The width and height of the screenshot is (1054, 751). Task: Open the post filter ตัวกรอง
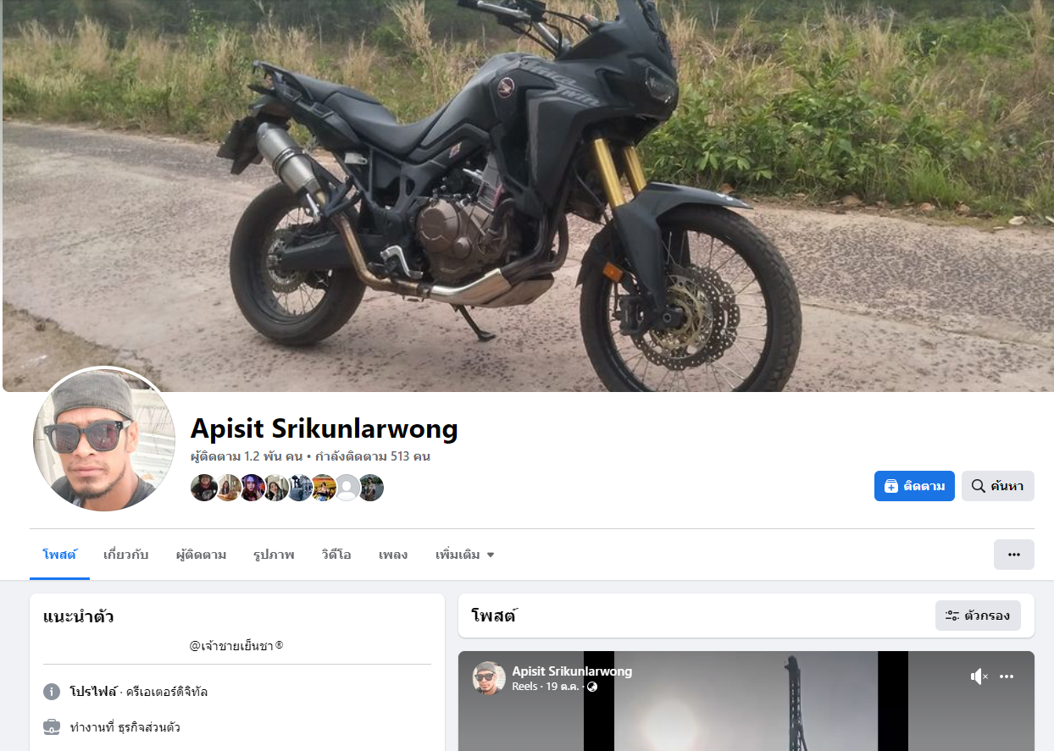[978, 616]
